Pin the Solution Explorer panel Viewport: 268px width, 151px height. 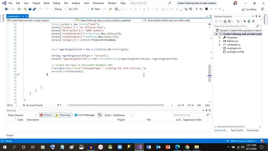pyautogui.click(x=256, y=16)
